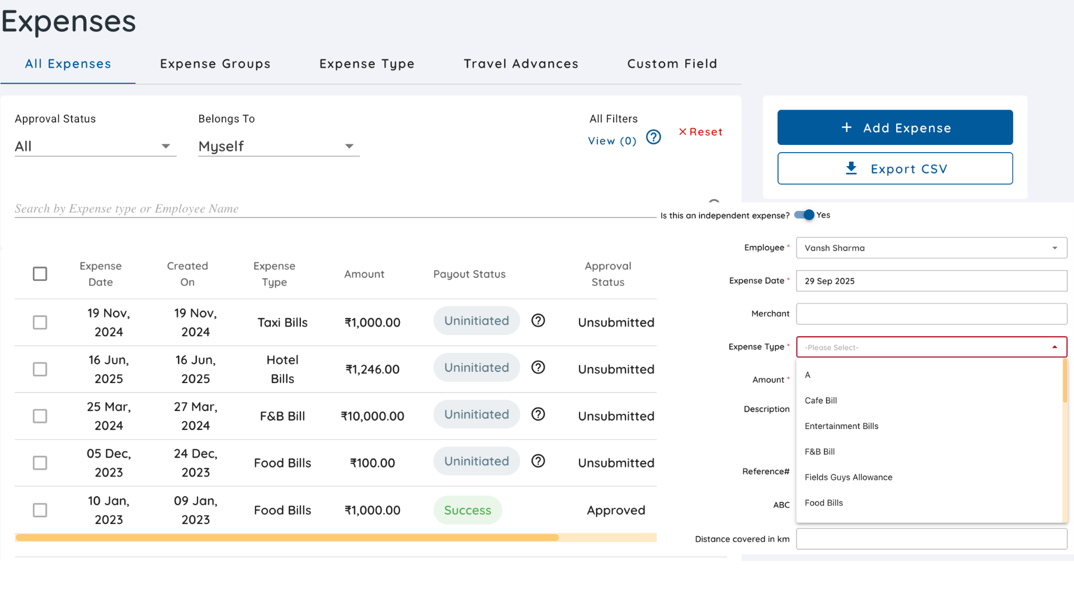1074x604 pixels.
Task: Select checkbox for the Taxi Bills expense
Action: (x=40, y=323)
